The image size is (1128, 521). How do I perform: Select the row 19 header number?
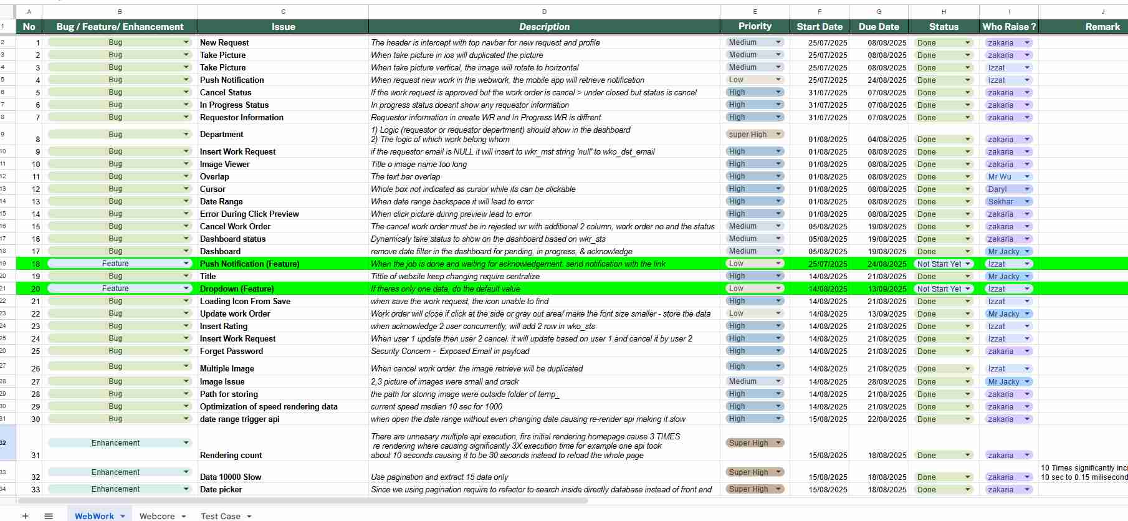[x=3, y=264]
